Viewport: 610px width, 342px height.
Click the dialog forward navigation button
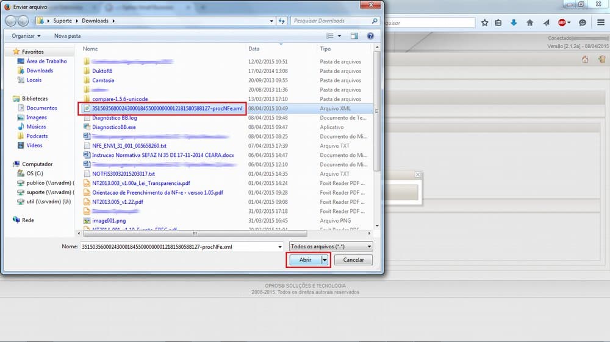click(23, 21)
